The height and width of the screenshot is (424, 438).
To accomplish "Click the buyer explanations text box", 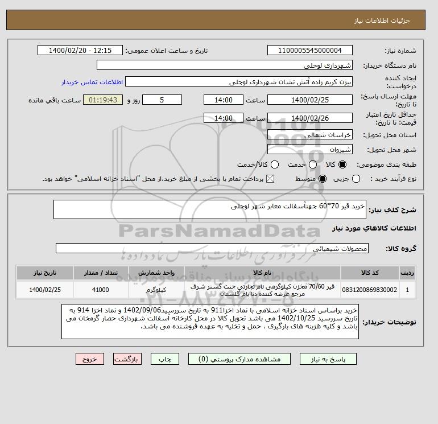I will tap(210, 322).
